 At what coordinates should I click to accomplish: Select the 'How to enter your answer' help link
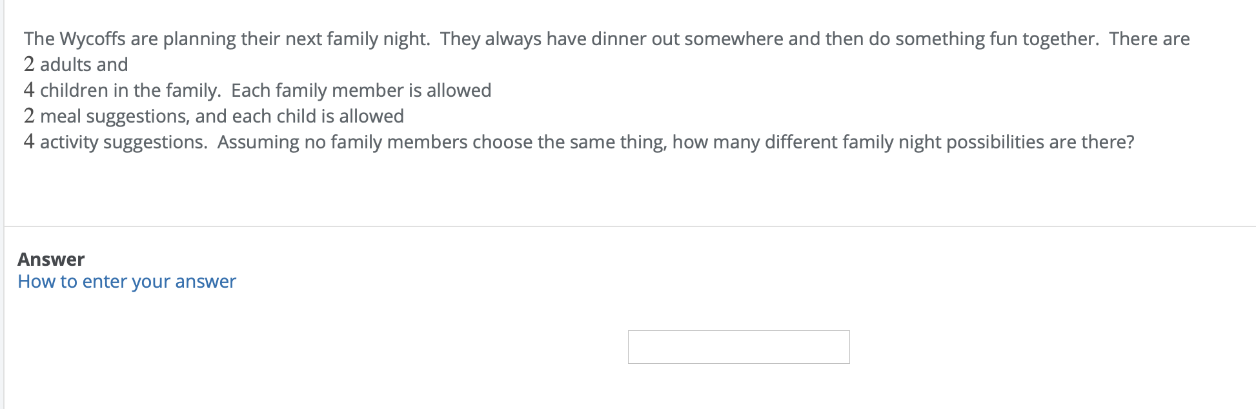[127, 281]
